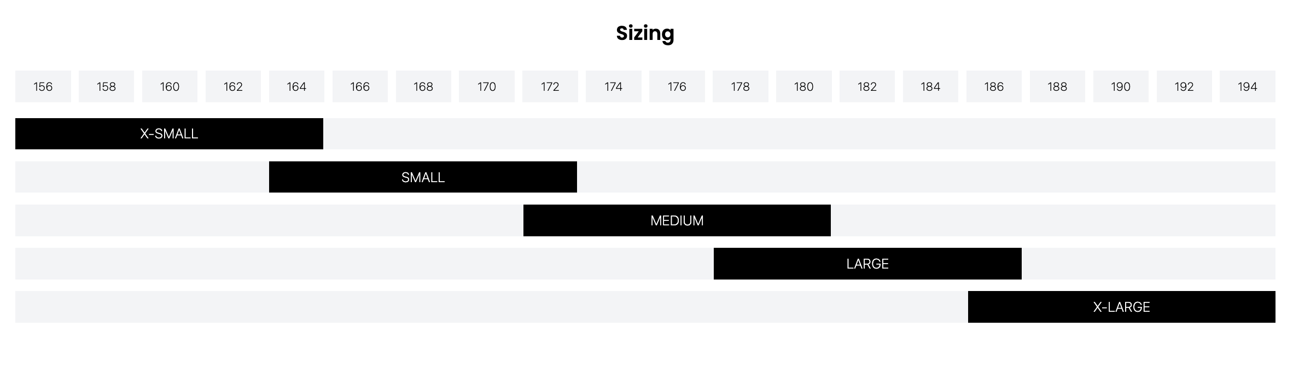1293x384 pixels.
Task: Select height value 168
Action: point(423,86)
